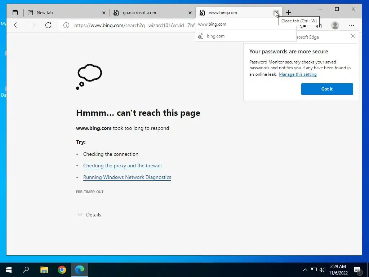Open taskbar search magnifier
This screenshot has width=369, height=277.
[x=26, y=270]
